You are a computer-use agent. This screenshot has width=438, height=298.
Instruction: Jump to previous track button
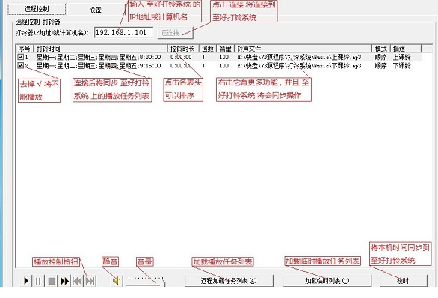(x=77, y=281)
